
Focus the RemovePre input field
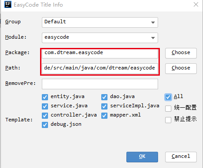(x=100, y=84)
